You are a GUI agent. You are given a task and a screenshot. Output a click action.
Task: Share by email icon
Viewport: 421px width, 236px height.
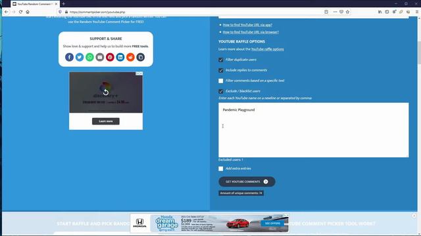coord(100,57)
